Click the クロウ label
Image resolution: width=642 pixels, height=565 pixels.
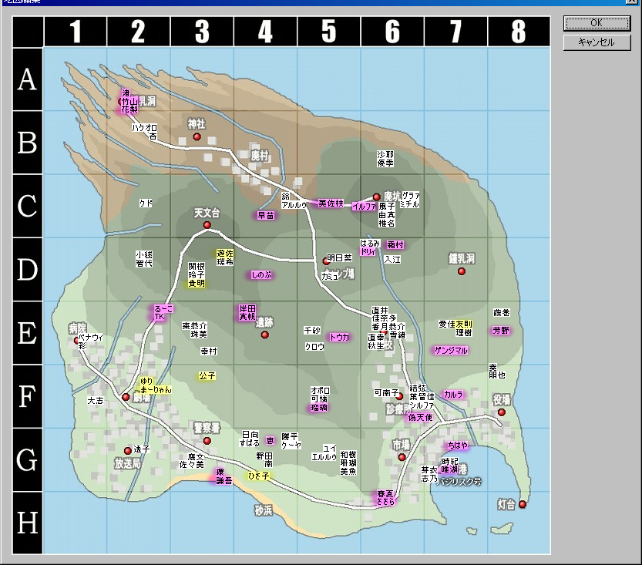[x=314, y=347]
